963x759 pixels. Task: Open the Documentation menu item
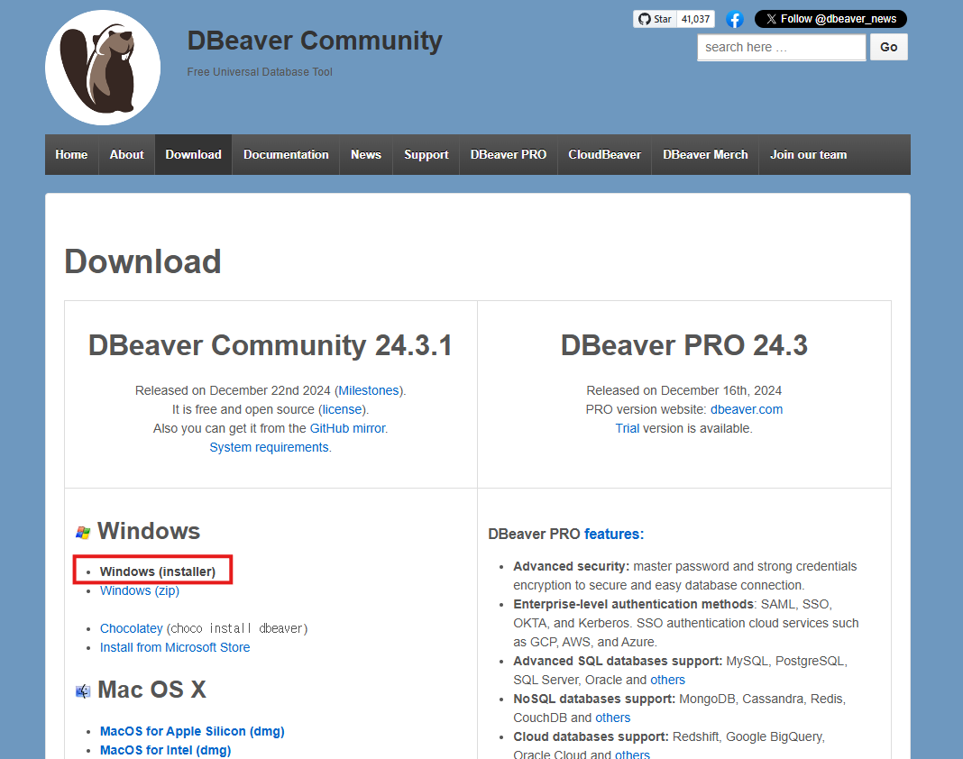286,155
